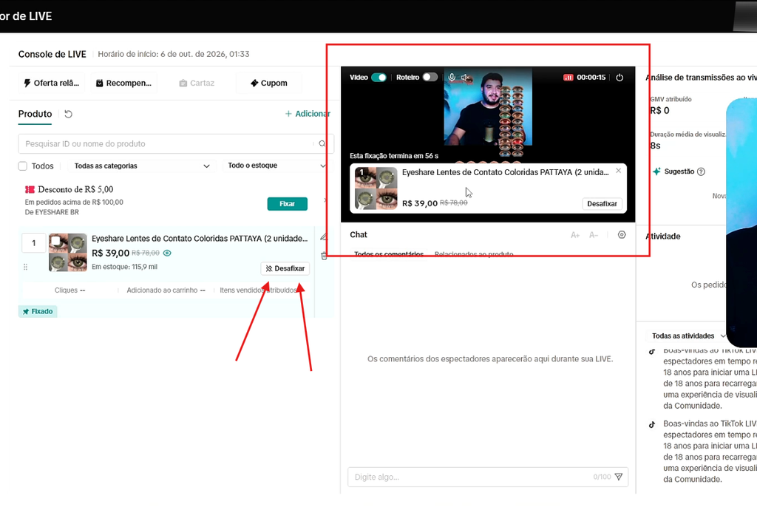Check the Todos checkbox
This screenshot has height=507, width=757.
tap(23, 166)
